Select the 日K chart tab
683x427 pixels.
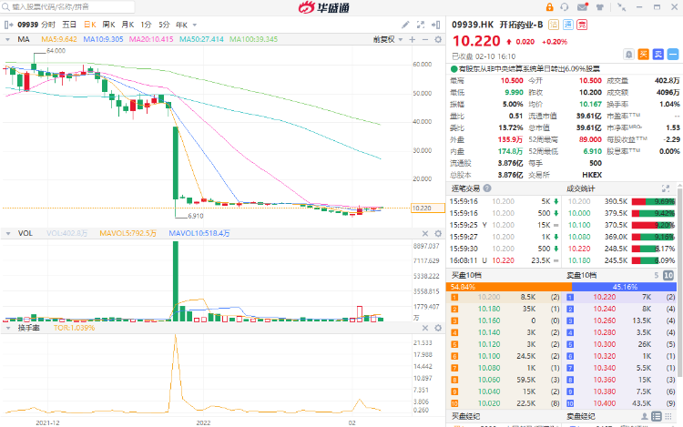(x=90, y=25)
